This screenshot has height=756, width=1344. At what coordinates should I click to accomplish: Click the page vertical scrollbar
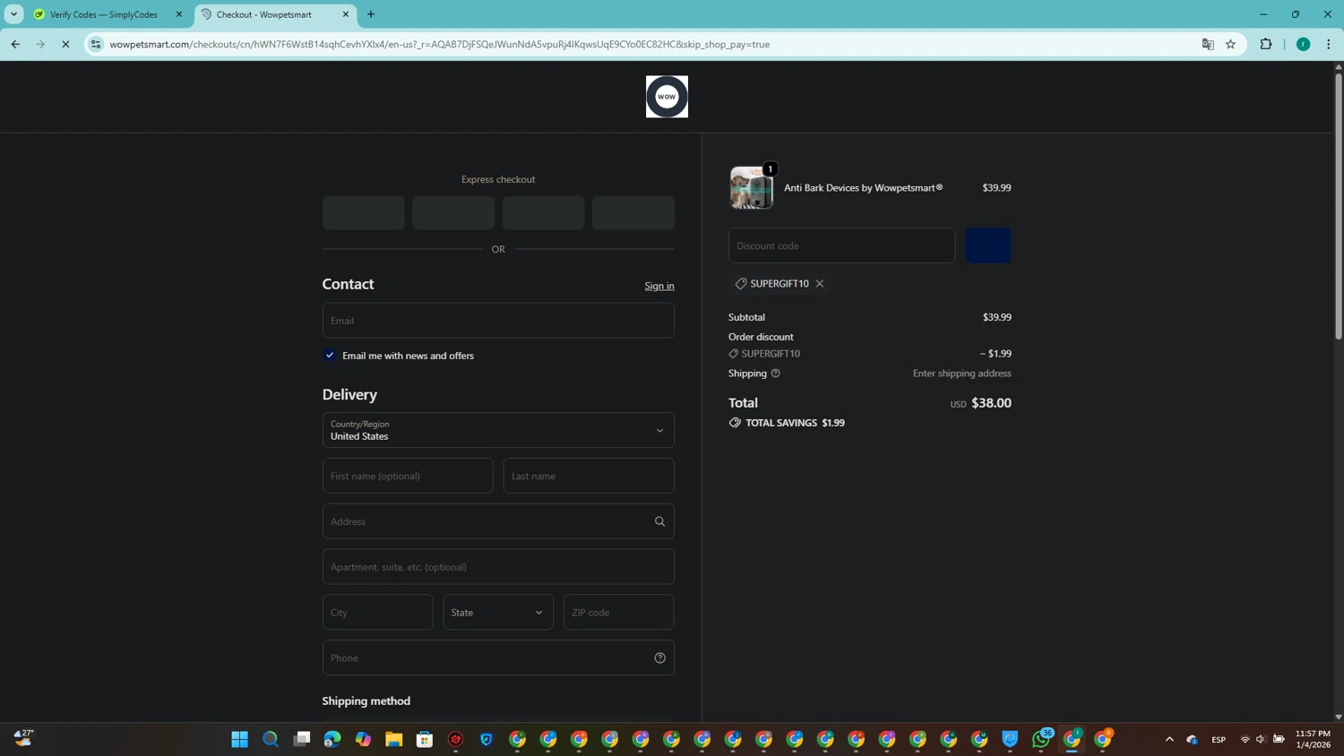pyautogui.click(x=1339, y=206)
